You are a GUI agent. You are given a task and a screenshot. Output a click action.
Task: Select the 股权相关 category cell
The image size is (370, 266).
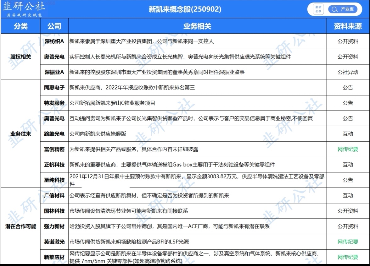[20, 57]
